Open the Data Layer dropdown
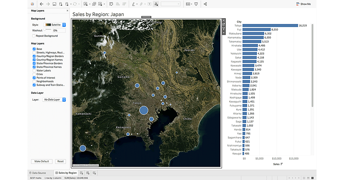This screenshot has width=344, height=180. 54,100
